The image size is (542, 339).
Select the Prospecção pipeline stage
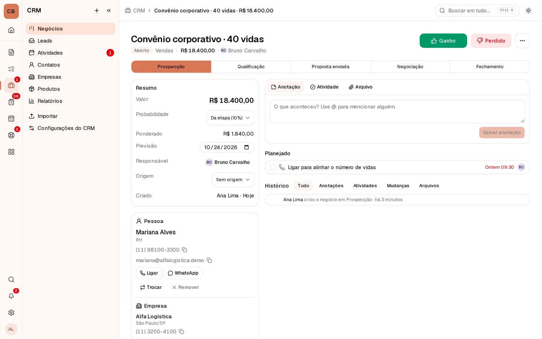[x=171, y=67]
